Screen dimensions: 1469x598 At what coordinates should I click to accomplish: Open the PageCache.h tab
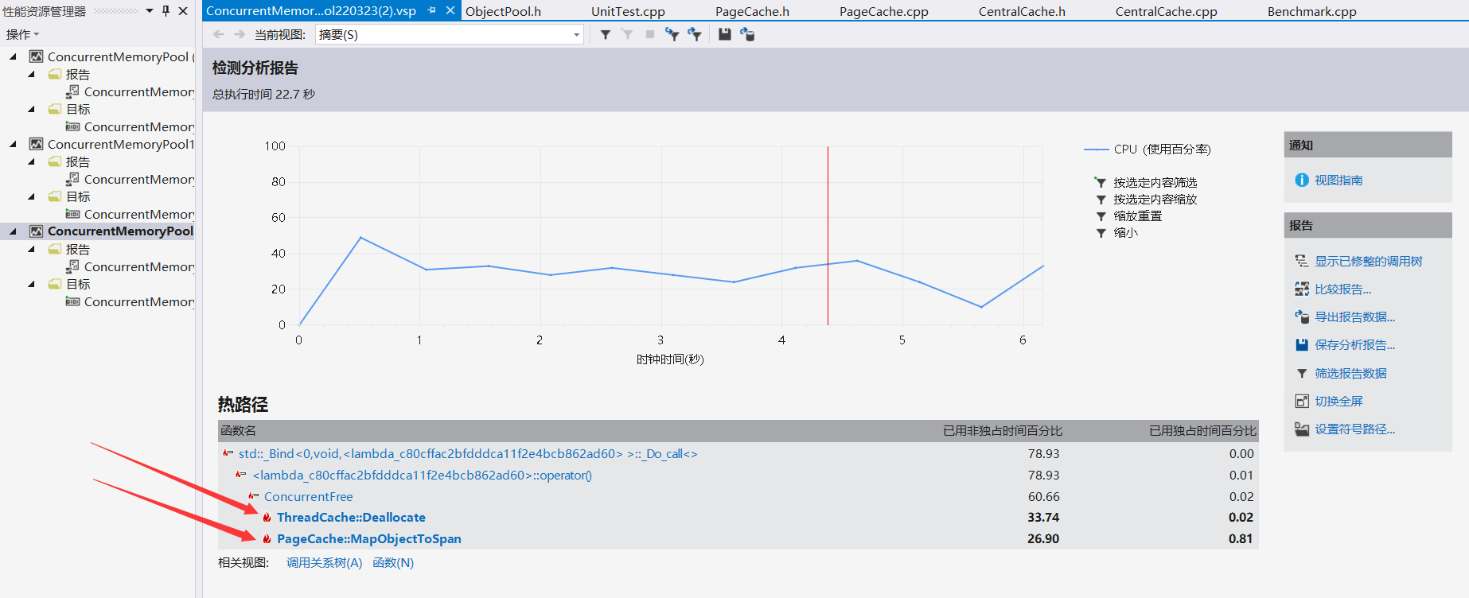click(752, 11)
